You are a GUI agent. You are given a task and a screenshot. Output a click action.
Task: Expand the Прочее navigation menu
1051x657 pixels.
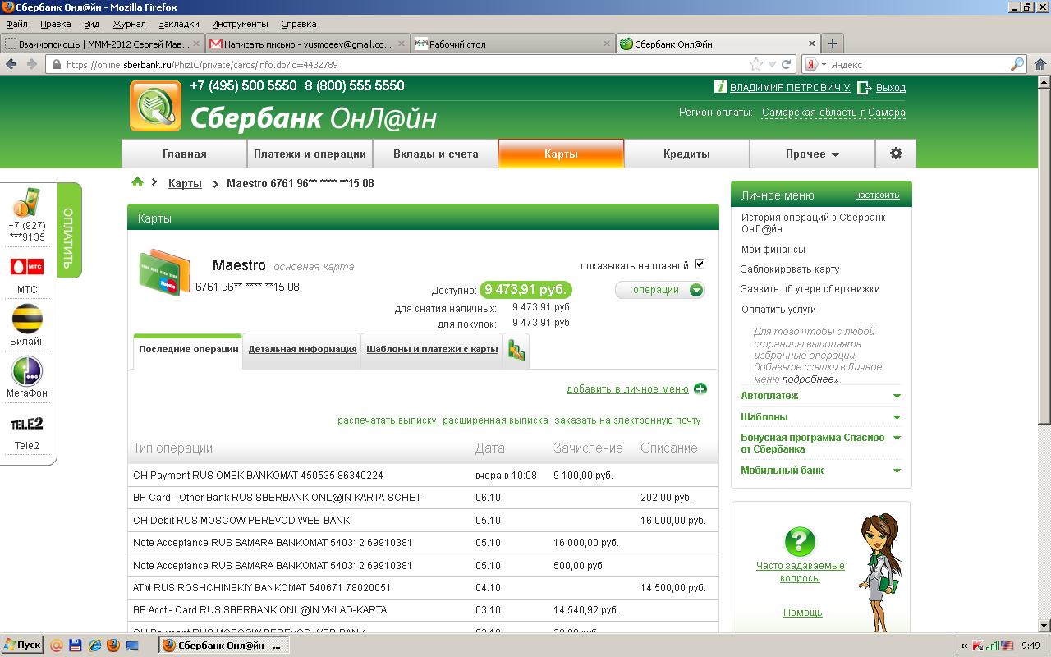[812, 154]
